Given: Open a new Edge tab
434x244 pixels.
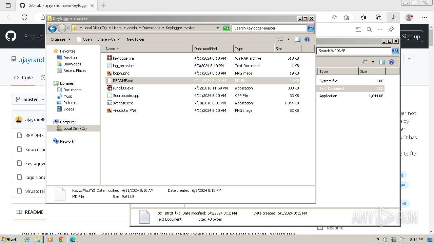Looking at the screenshot, I should pyautogui.click(x=103, y=5).
